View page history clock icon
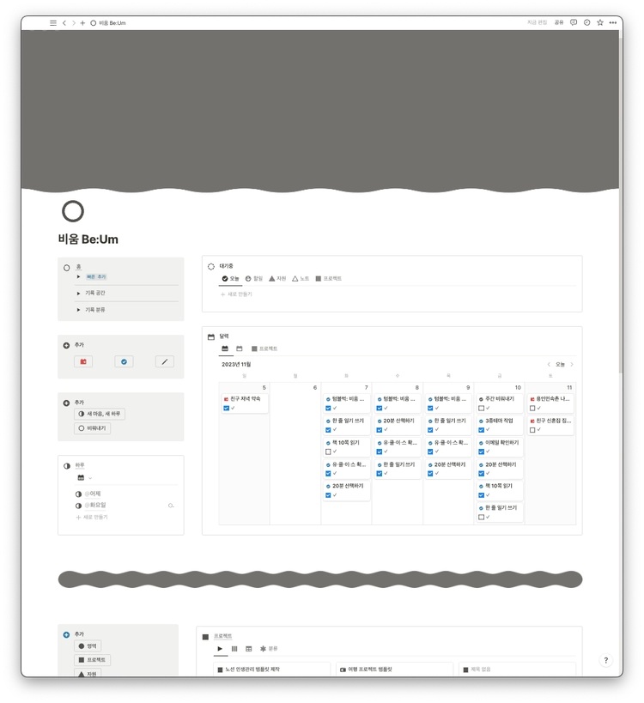 click(x=586, y=22)
